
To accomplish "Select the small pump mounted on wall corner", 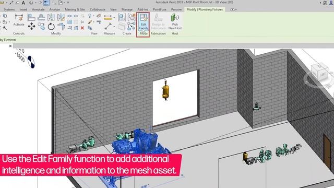I will click(x=257, y=107).
